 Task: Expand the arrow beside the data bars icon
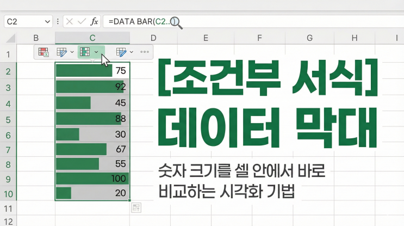(x=96, y=52)
